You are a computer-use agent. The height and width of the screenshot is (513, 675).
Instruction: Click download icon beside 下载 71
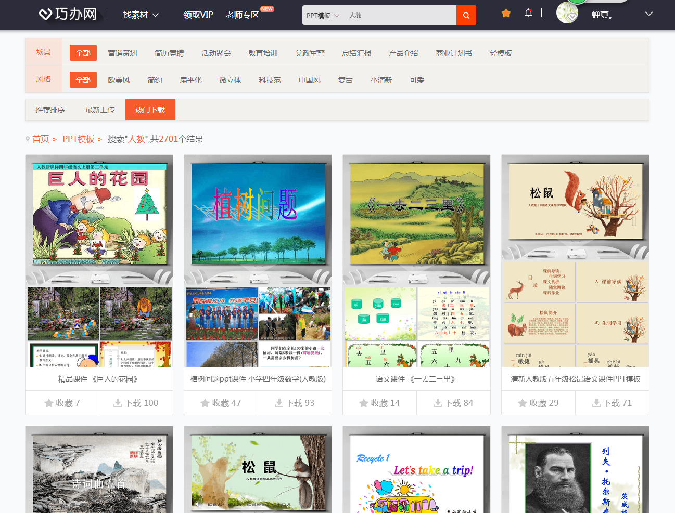[x=596, y=403]
